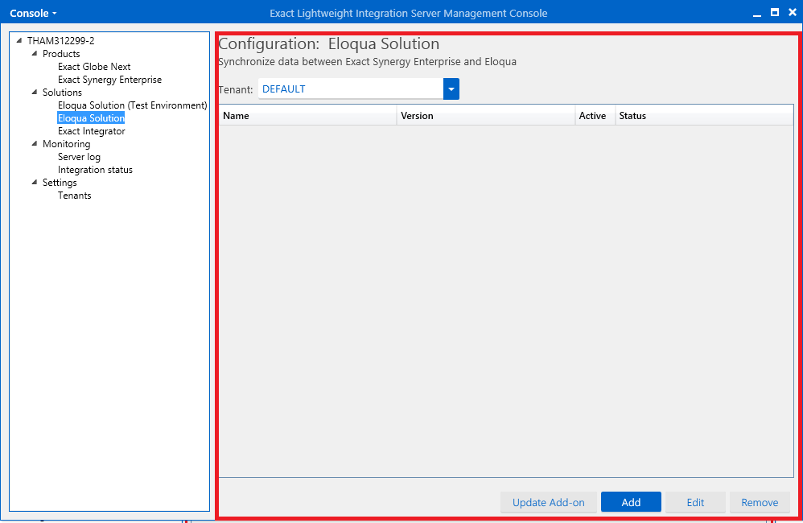Viewport: 803px width, 523px height.
Task: Collapse the Solutions tree node
Action: click(35, 93)
